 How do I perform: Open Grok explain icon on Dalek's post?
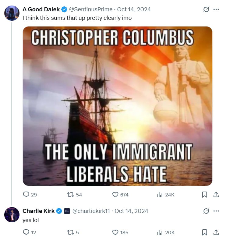tap(206, 9)
